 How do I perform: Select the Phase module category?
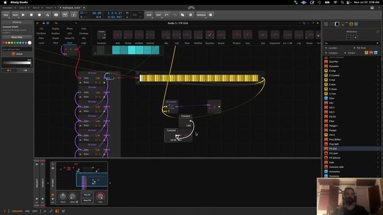[69, 29]
